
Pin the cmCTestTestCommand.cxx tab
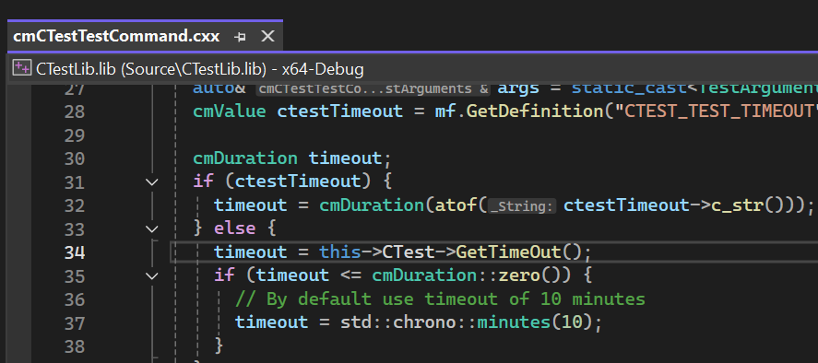pyautogui.click(x=240, y=37)
